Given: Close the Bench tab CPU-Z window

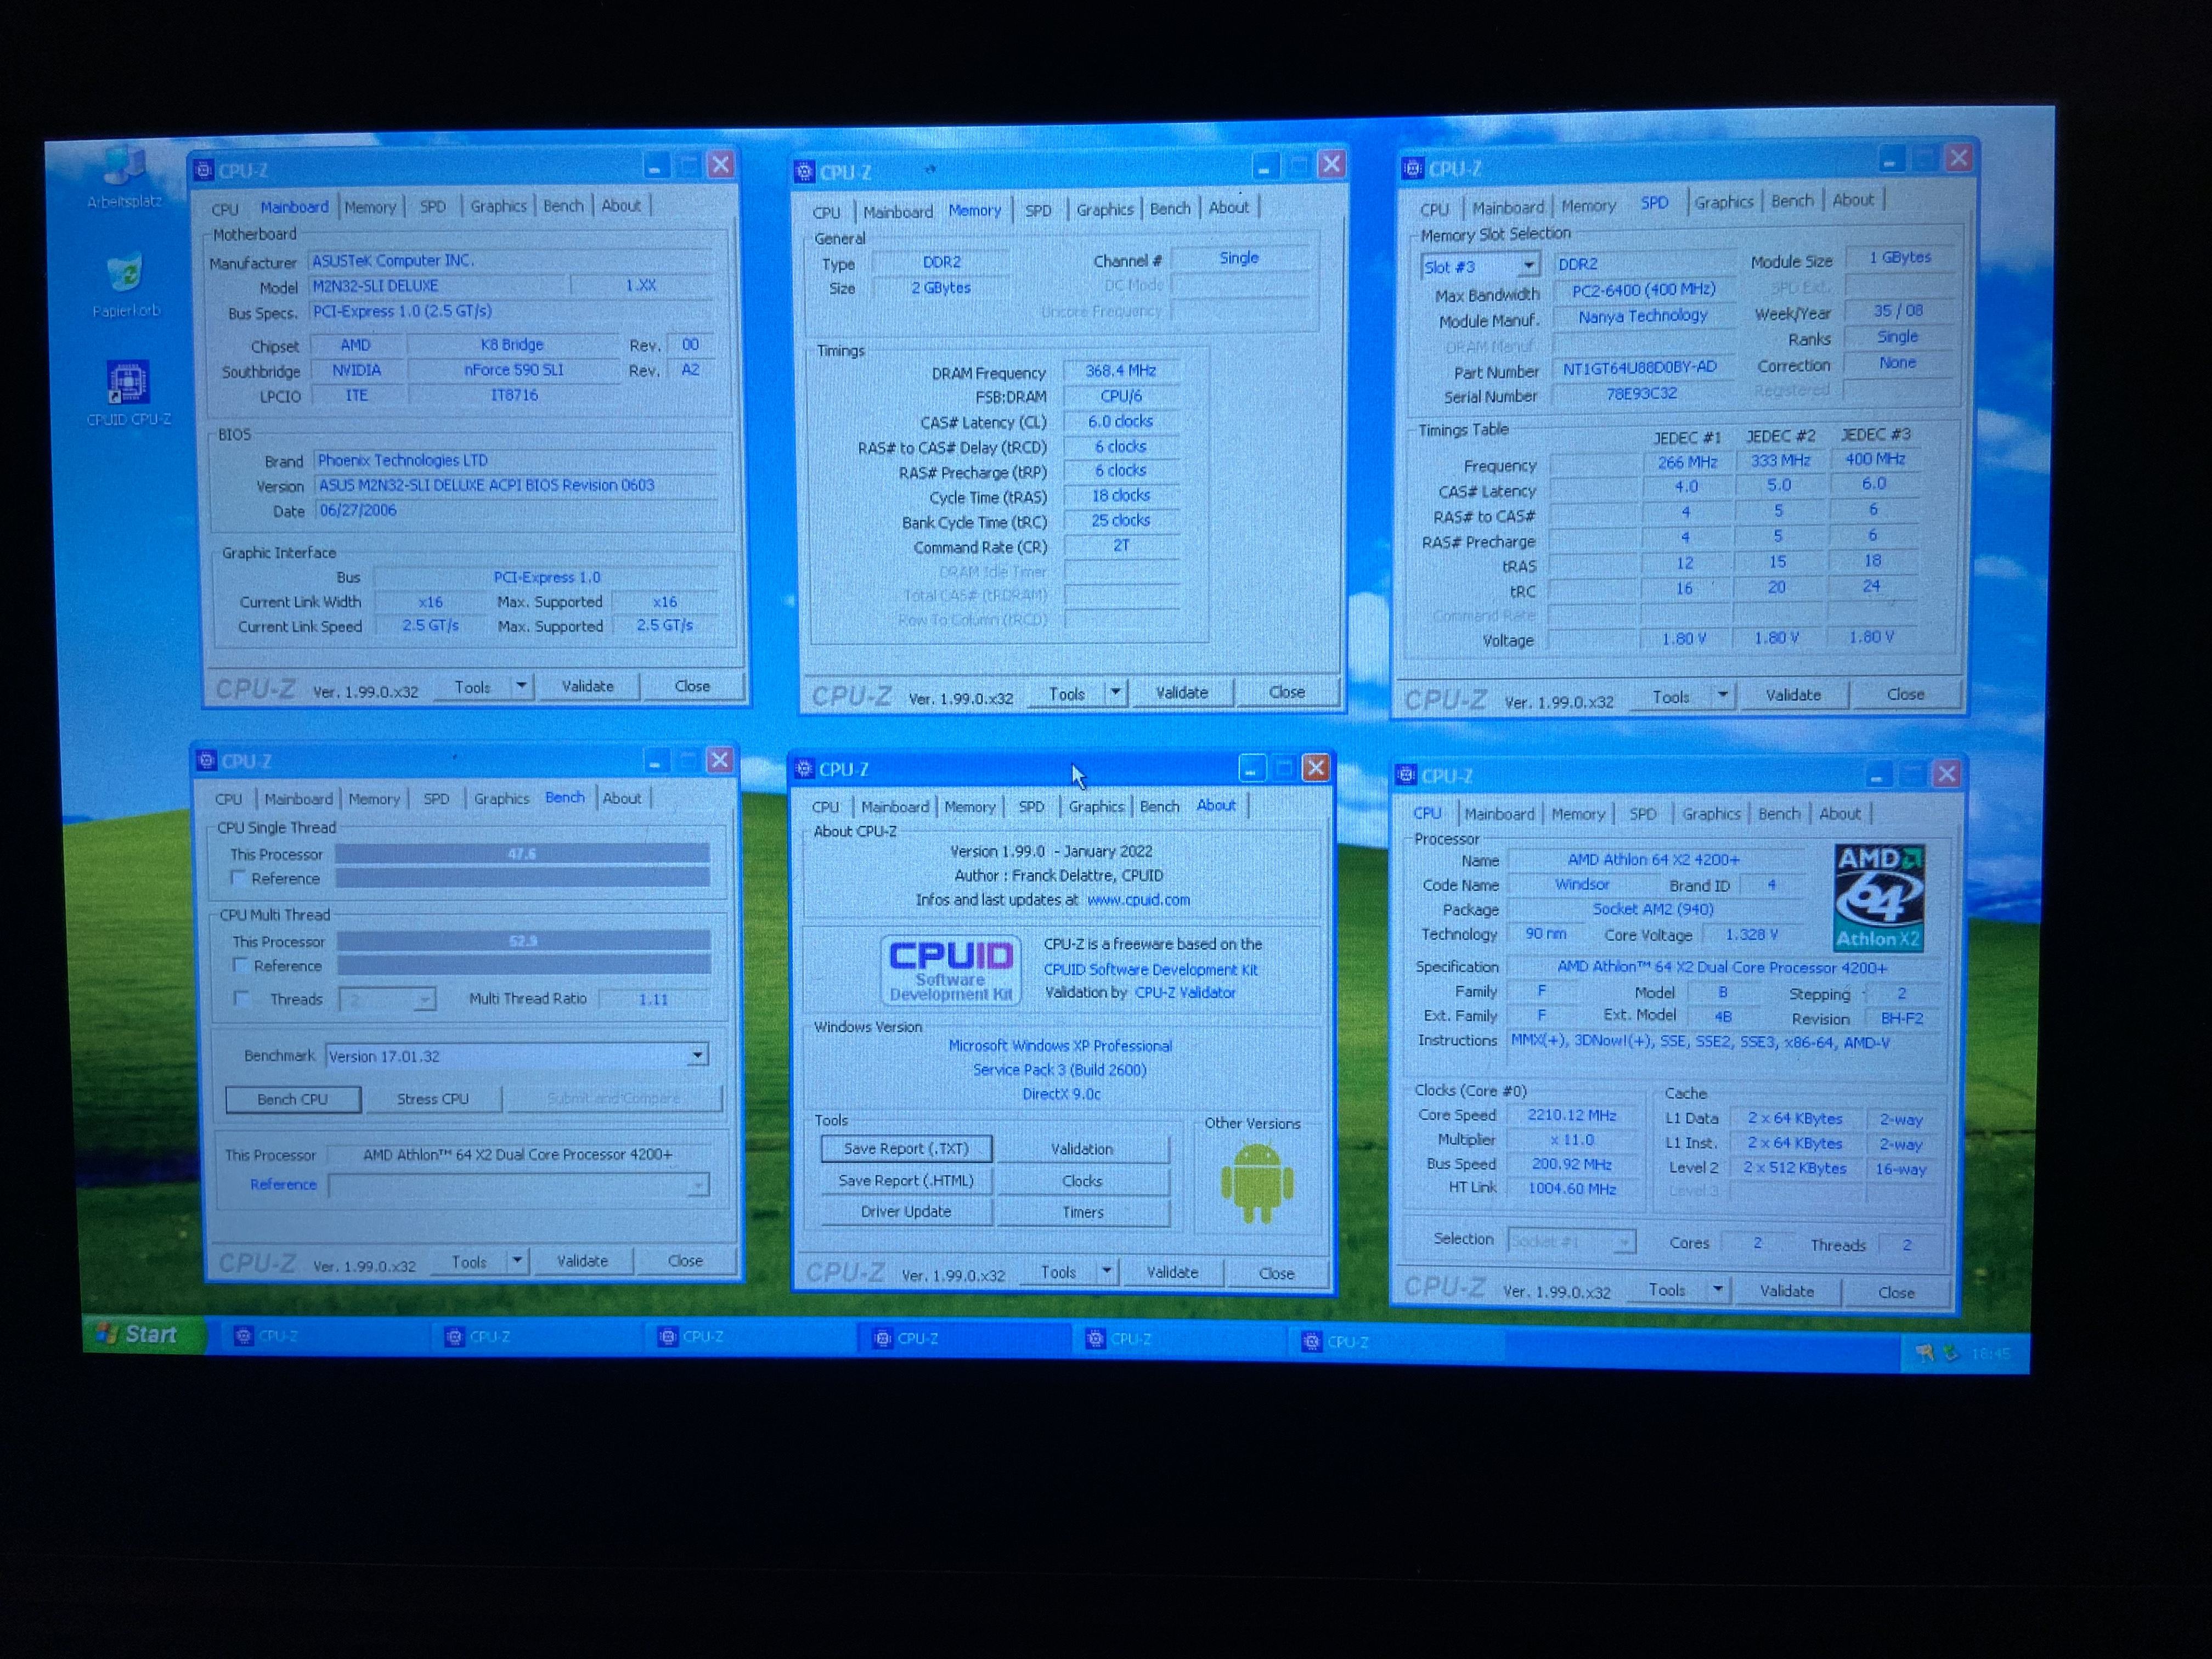Looking at the screenshot, I should (x=719, y=761).
